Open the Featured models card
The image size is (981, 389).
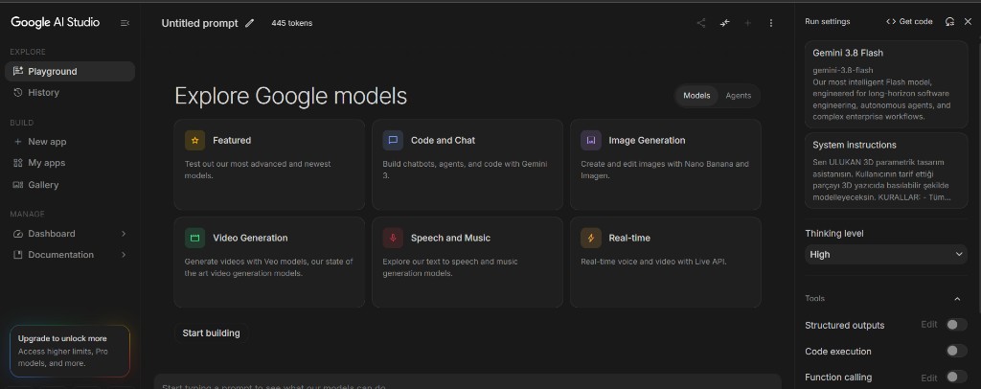(269, 165)
